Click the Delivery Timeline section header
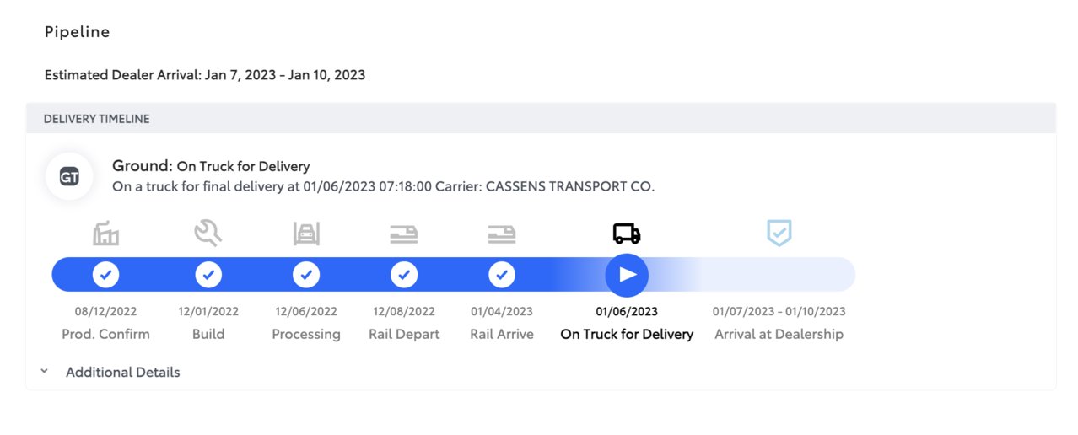 pos(541,119)
